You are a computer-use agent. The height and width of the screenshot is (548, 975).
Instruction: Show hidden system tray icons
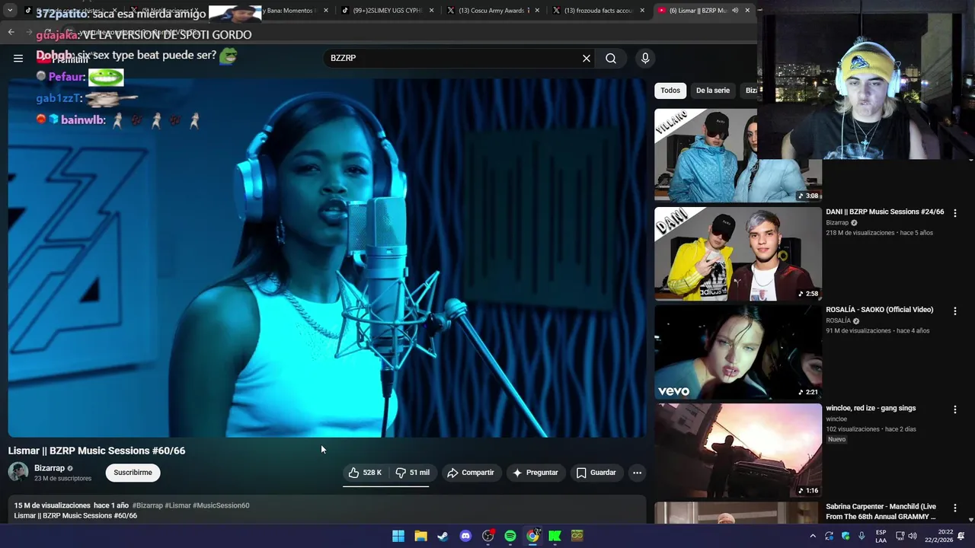(813, 536)
